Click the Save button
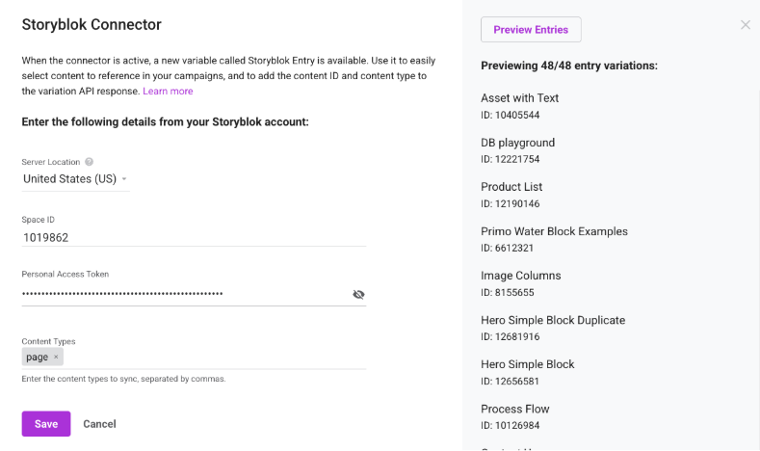 [x=46, y=424]
